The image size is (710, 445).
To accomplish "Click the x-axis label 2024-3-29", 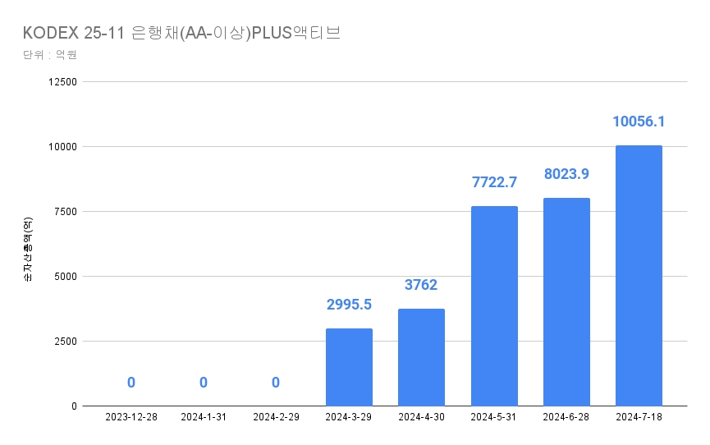I will [x=349, y=417].
